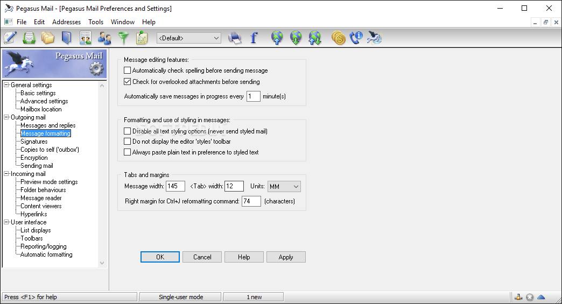
Task: Collapse the Outgoing mail tree node
Action: (x=6, y=117)
